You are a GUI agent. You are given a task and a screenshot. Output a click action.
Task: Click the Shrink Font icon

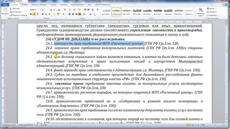[54, 10]
